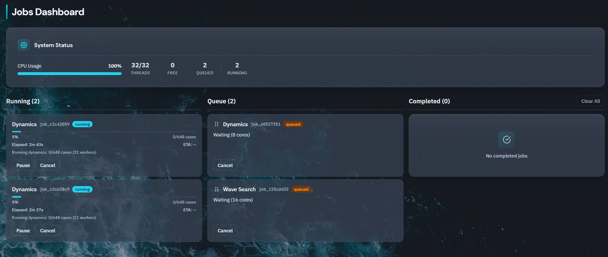Click the queued badge on job_e0527351
The width and height of the screenshot is (608, 257).
pyautogui.click(x=293, y=124)
